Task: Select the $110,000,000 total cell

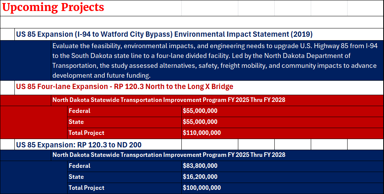Action: [201, 133]
